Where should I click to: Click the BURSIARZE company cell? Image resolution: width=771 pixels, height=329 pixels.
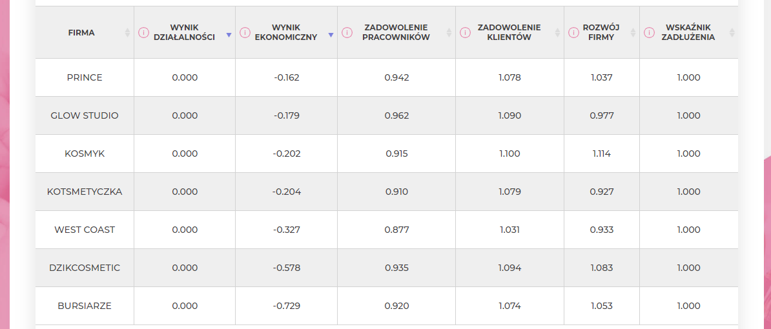(85, 306)
